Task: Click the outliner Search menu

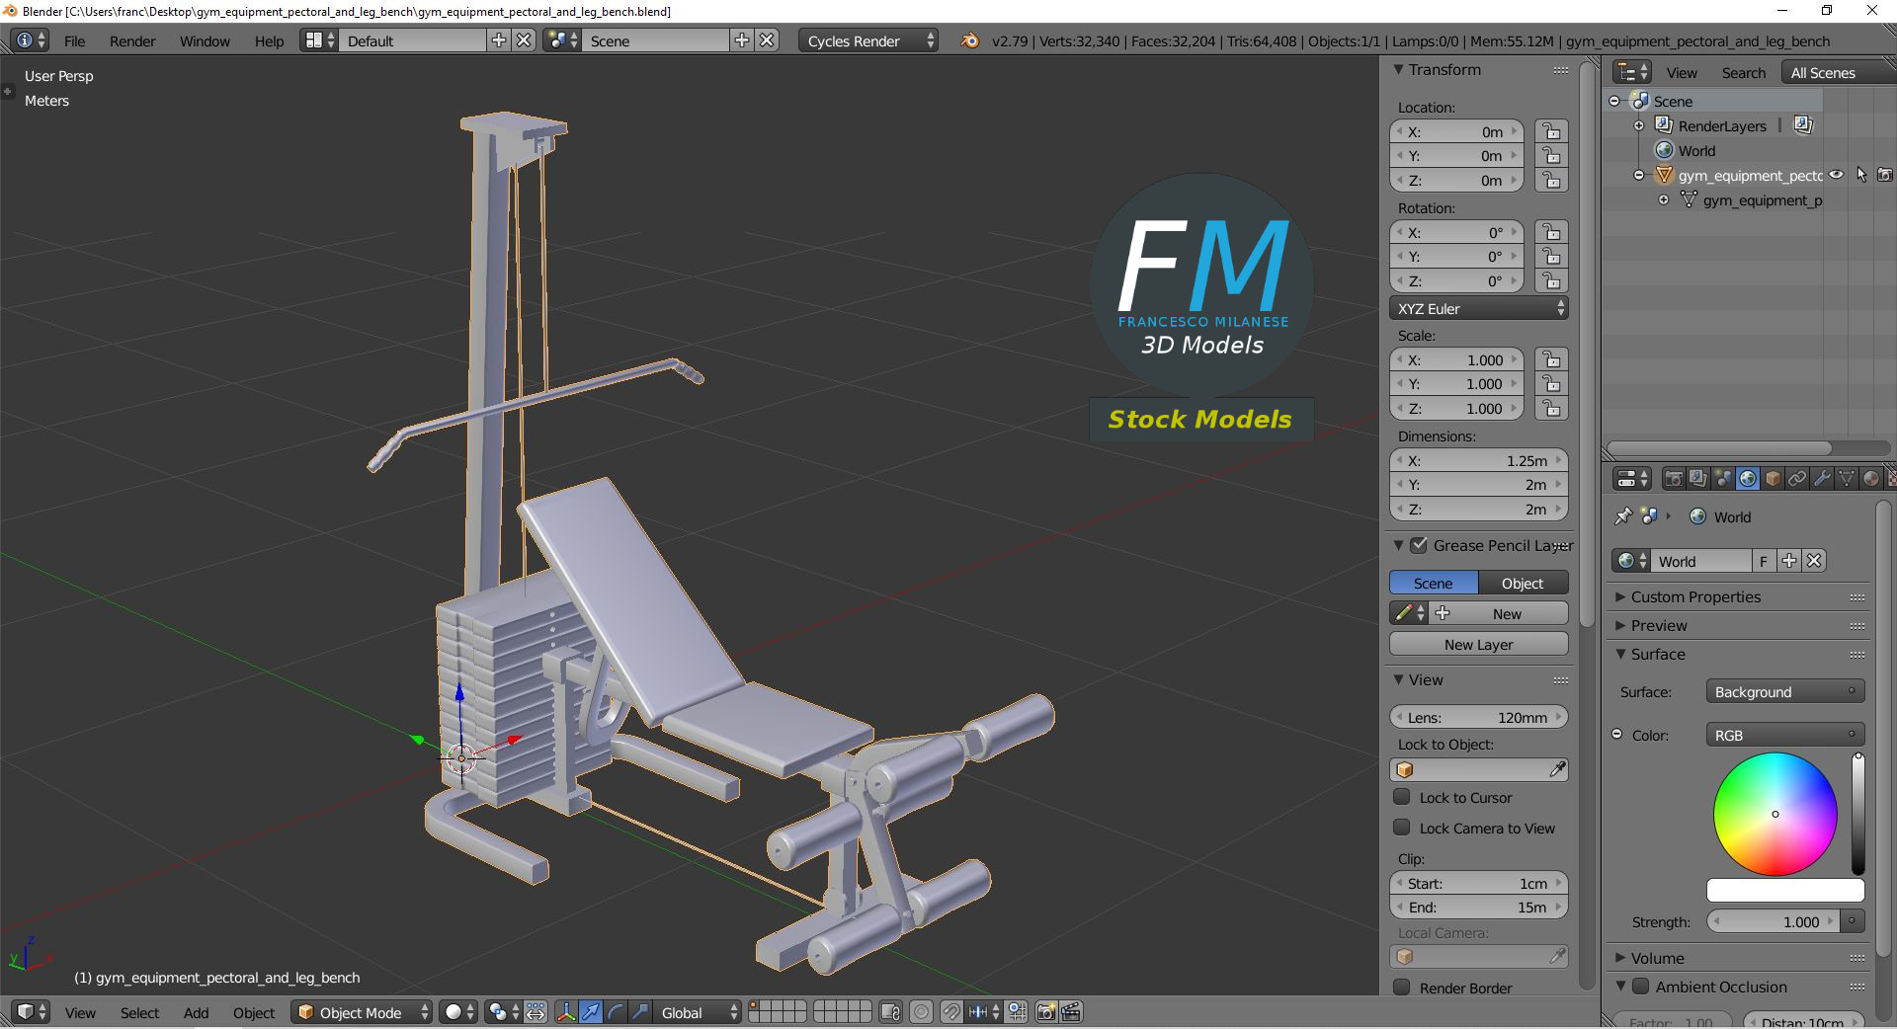Action: (1744, 72)
